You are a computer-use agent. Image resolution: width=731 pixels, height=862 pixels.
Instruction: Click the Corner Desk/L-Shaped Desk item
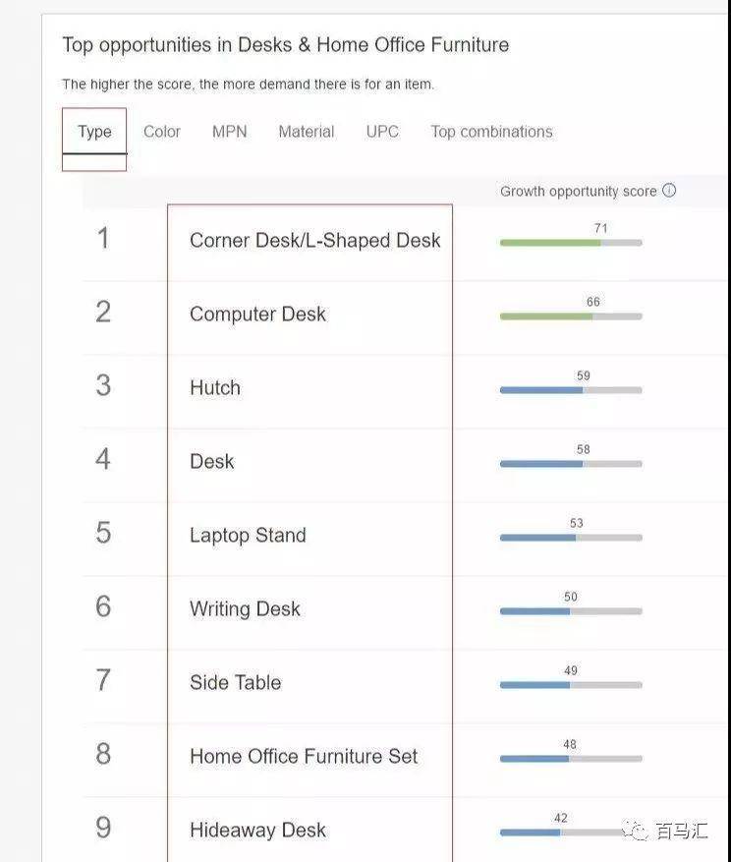pos(314,241)
